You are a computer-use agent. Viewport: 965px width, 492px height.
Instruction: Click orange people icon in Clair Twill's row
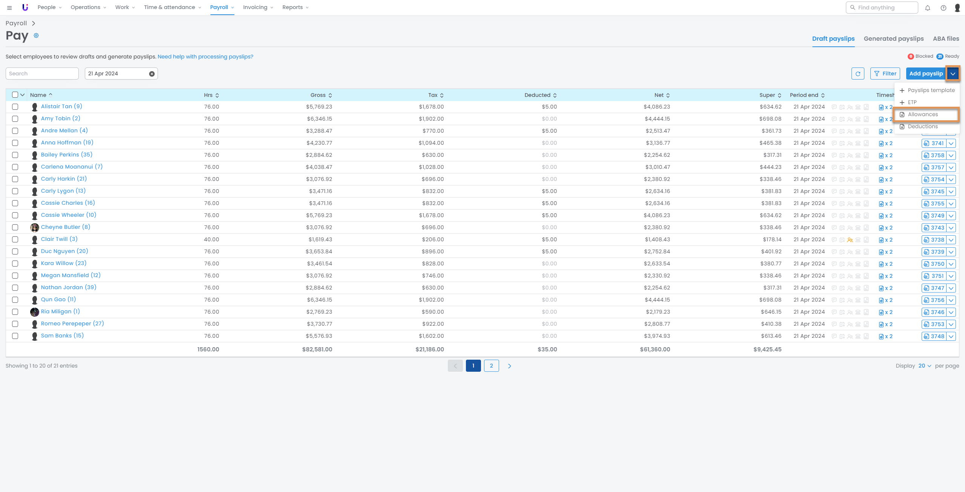(x=850, y=240)
